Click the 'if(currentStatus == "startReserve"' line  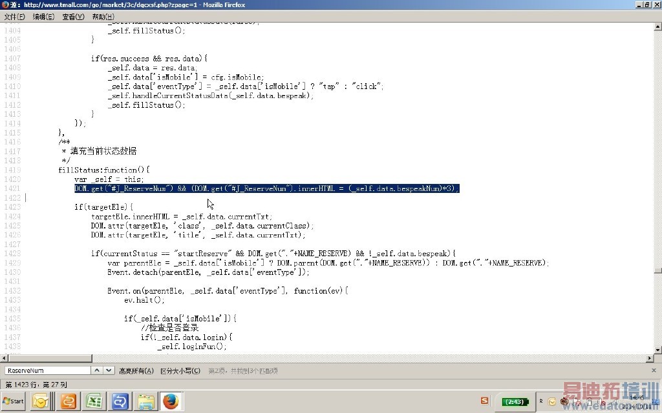tap(273, 254)
